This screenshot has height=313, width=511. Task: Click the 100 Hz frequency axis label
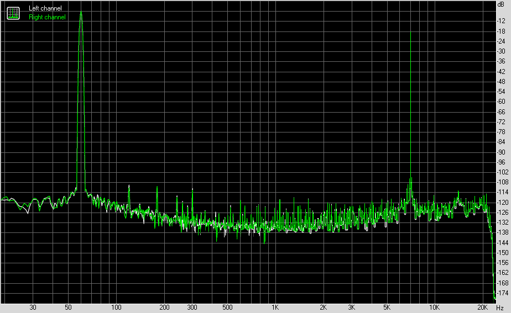tap(116, 307)
